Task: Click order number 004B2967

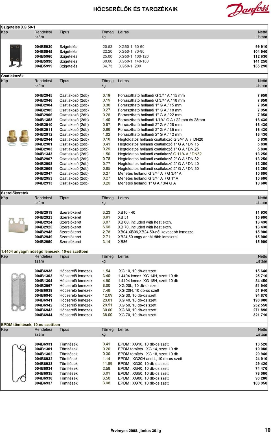Action: click(x=43, y=286)
